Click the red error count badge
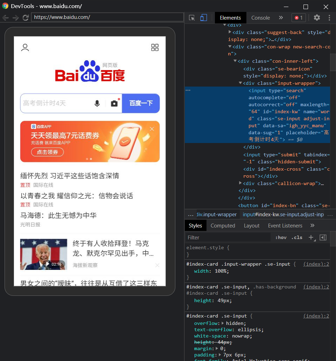The height and width of the screenshot is (361, 336). click(299, 18)
